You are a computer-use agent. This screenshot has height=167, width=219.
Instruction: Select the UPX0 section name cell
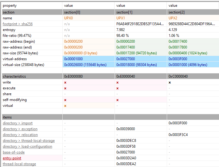88,18
